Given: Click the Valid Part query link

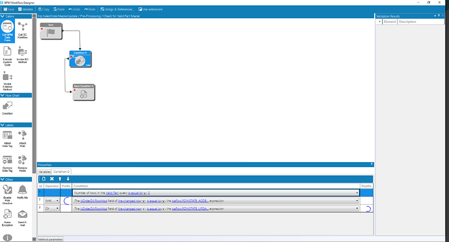Looking at the screenshot, I should pyautogui.click(x=112, y=193).
